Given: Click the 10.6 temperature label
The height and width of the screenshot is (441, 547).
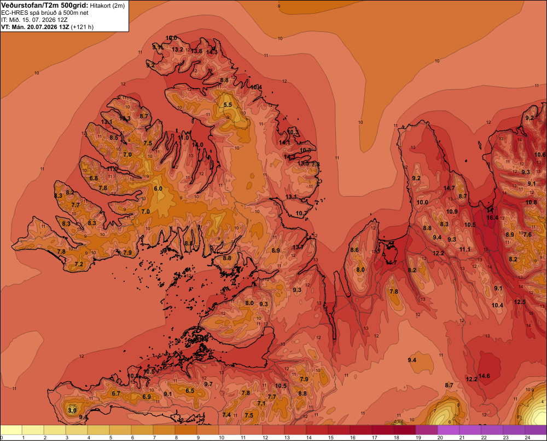Looking at the screenshot, I should (540, 155).
